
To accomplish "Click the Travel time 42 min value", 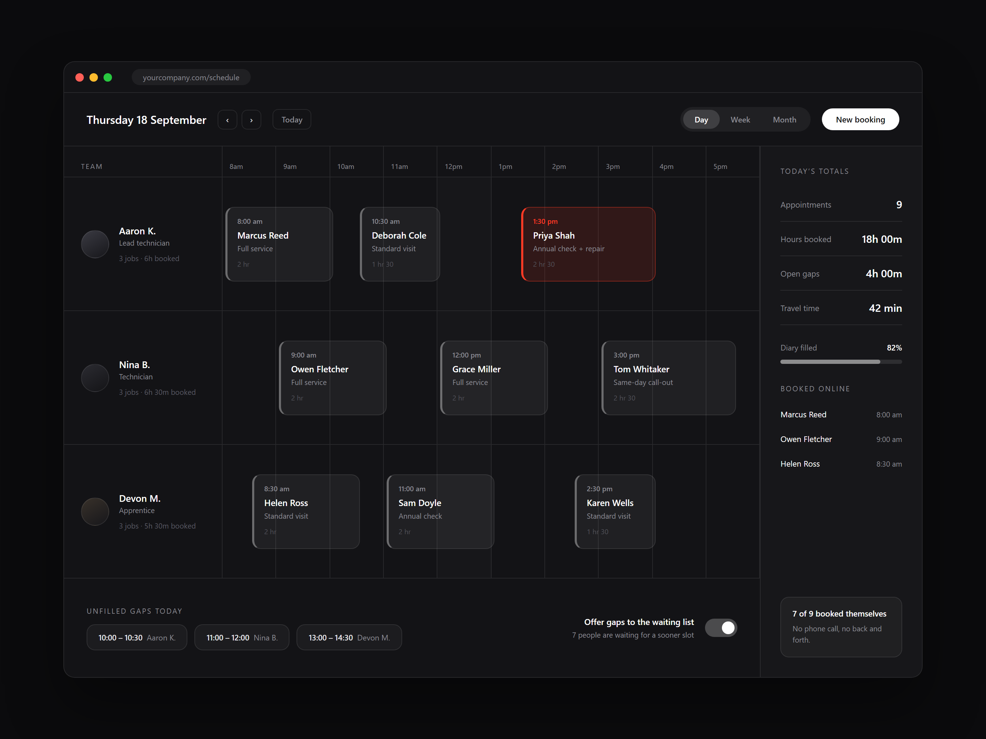I will pyautogui.click(x=885, y=308).
